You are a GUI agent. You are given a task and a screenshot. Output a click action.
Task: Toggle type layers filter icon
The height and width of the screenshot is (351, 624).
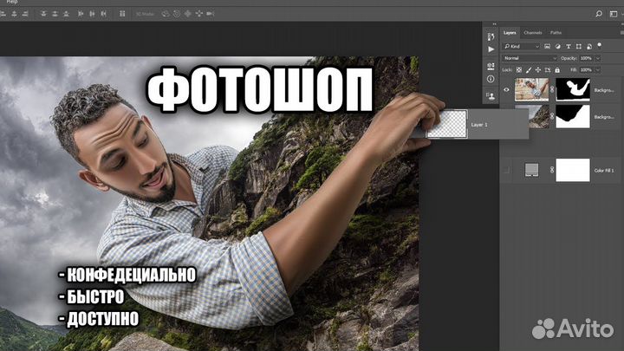click(569, 47)
